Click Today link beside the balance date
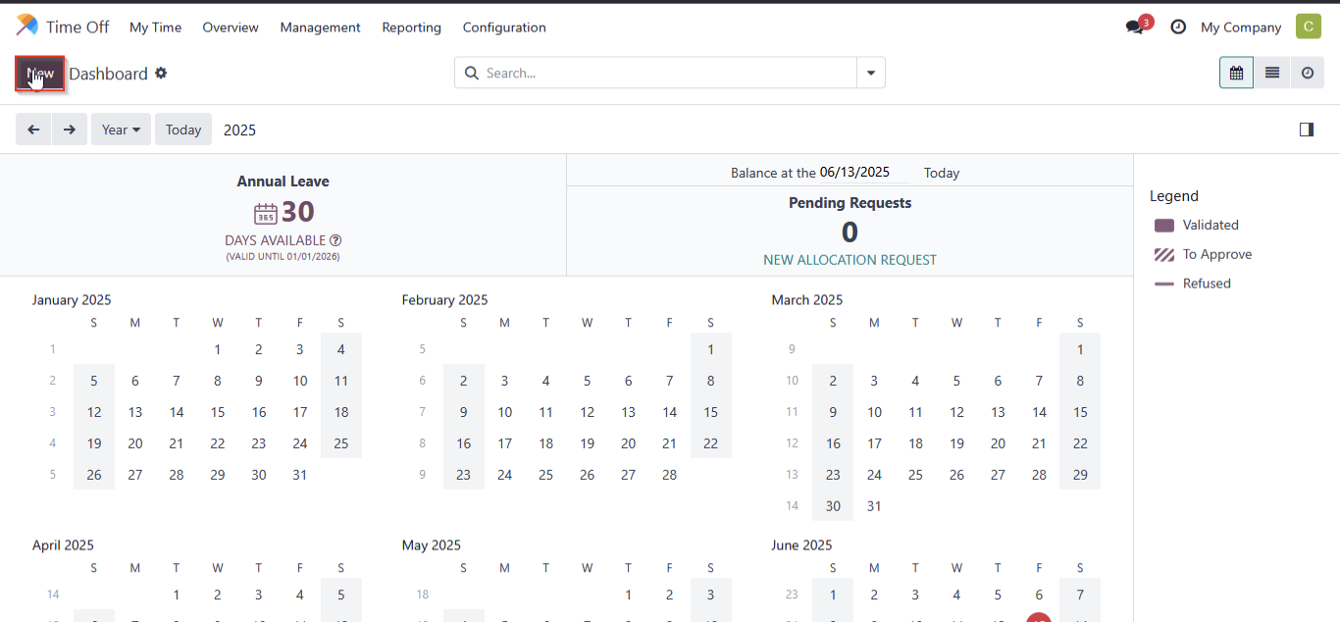This screenshot has height=622, width=1340. coord(942,173)
